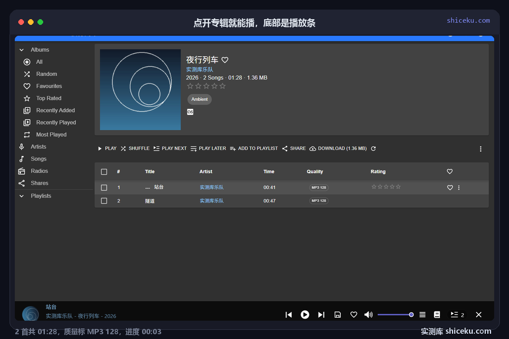
Task: Skip to next track
Action: (321, 315)
